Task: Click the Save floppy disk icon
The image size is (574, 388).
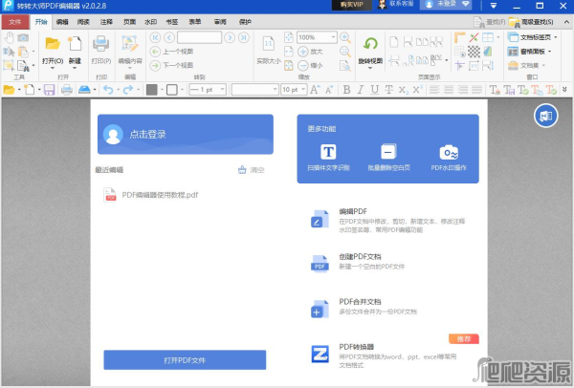Action: [49, 90]
